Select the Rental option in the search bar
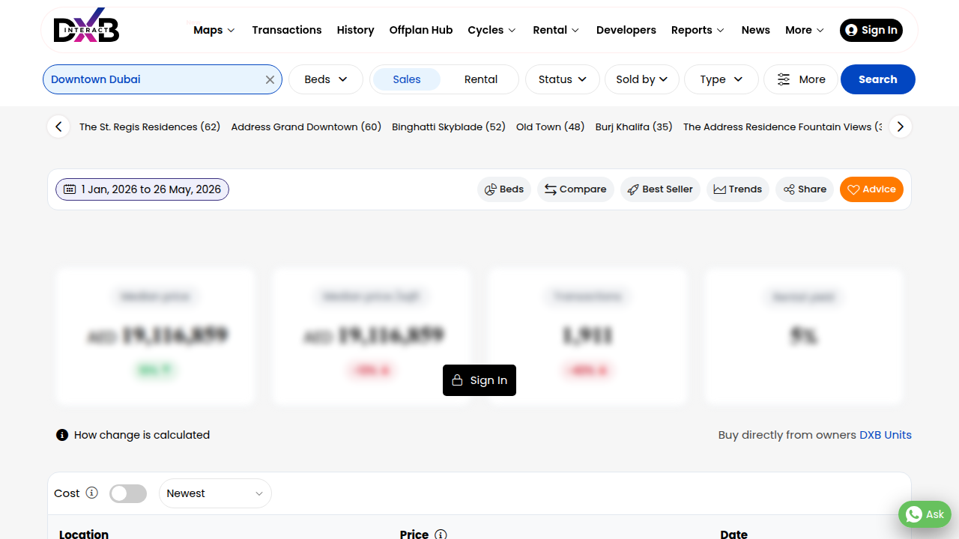Viewport: 959px width, 539px height. [481, 79]
